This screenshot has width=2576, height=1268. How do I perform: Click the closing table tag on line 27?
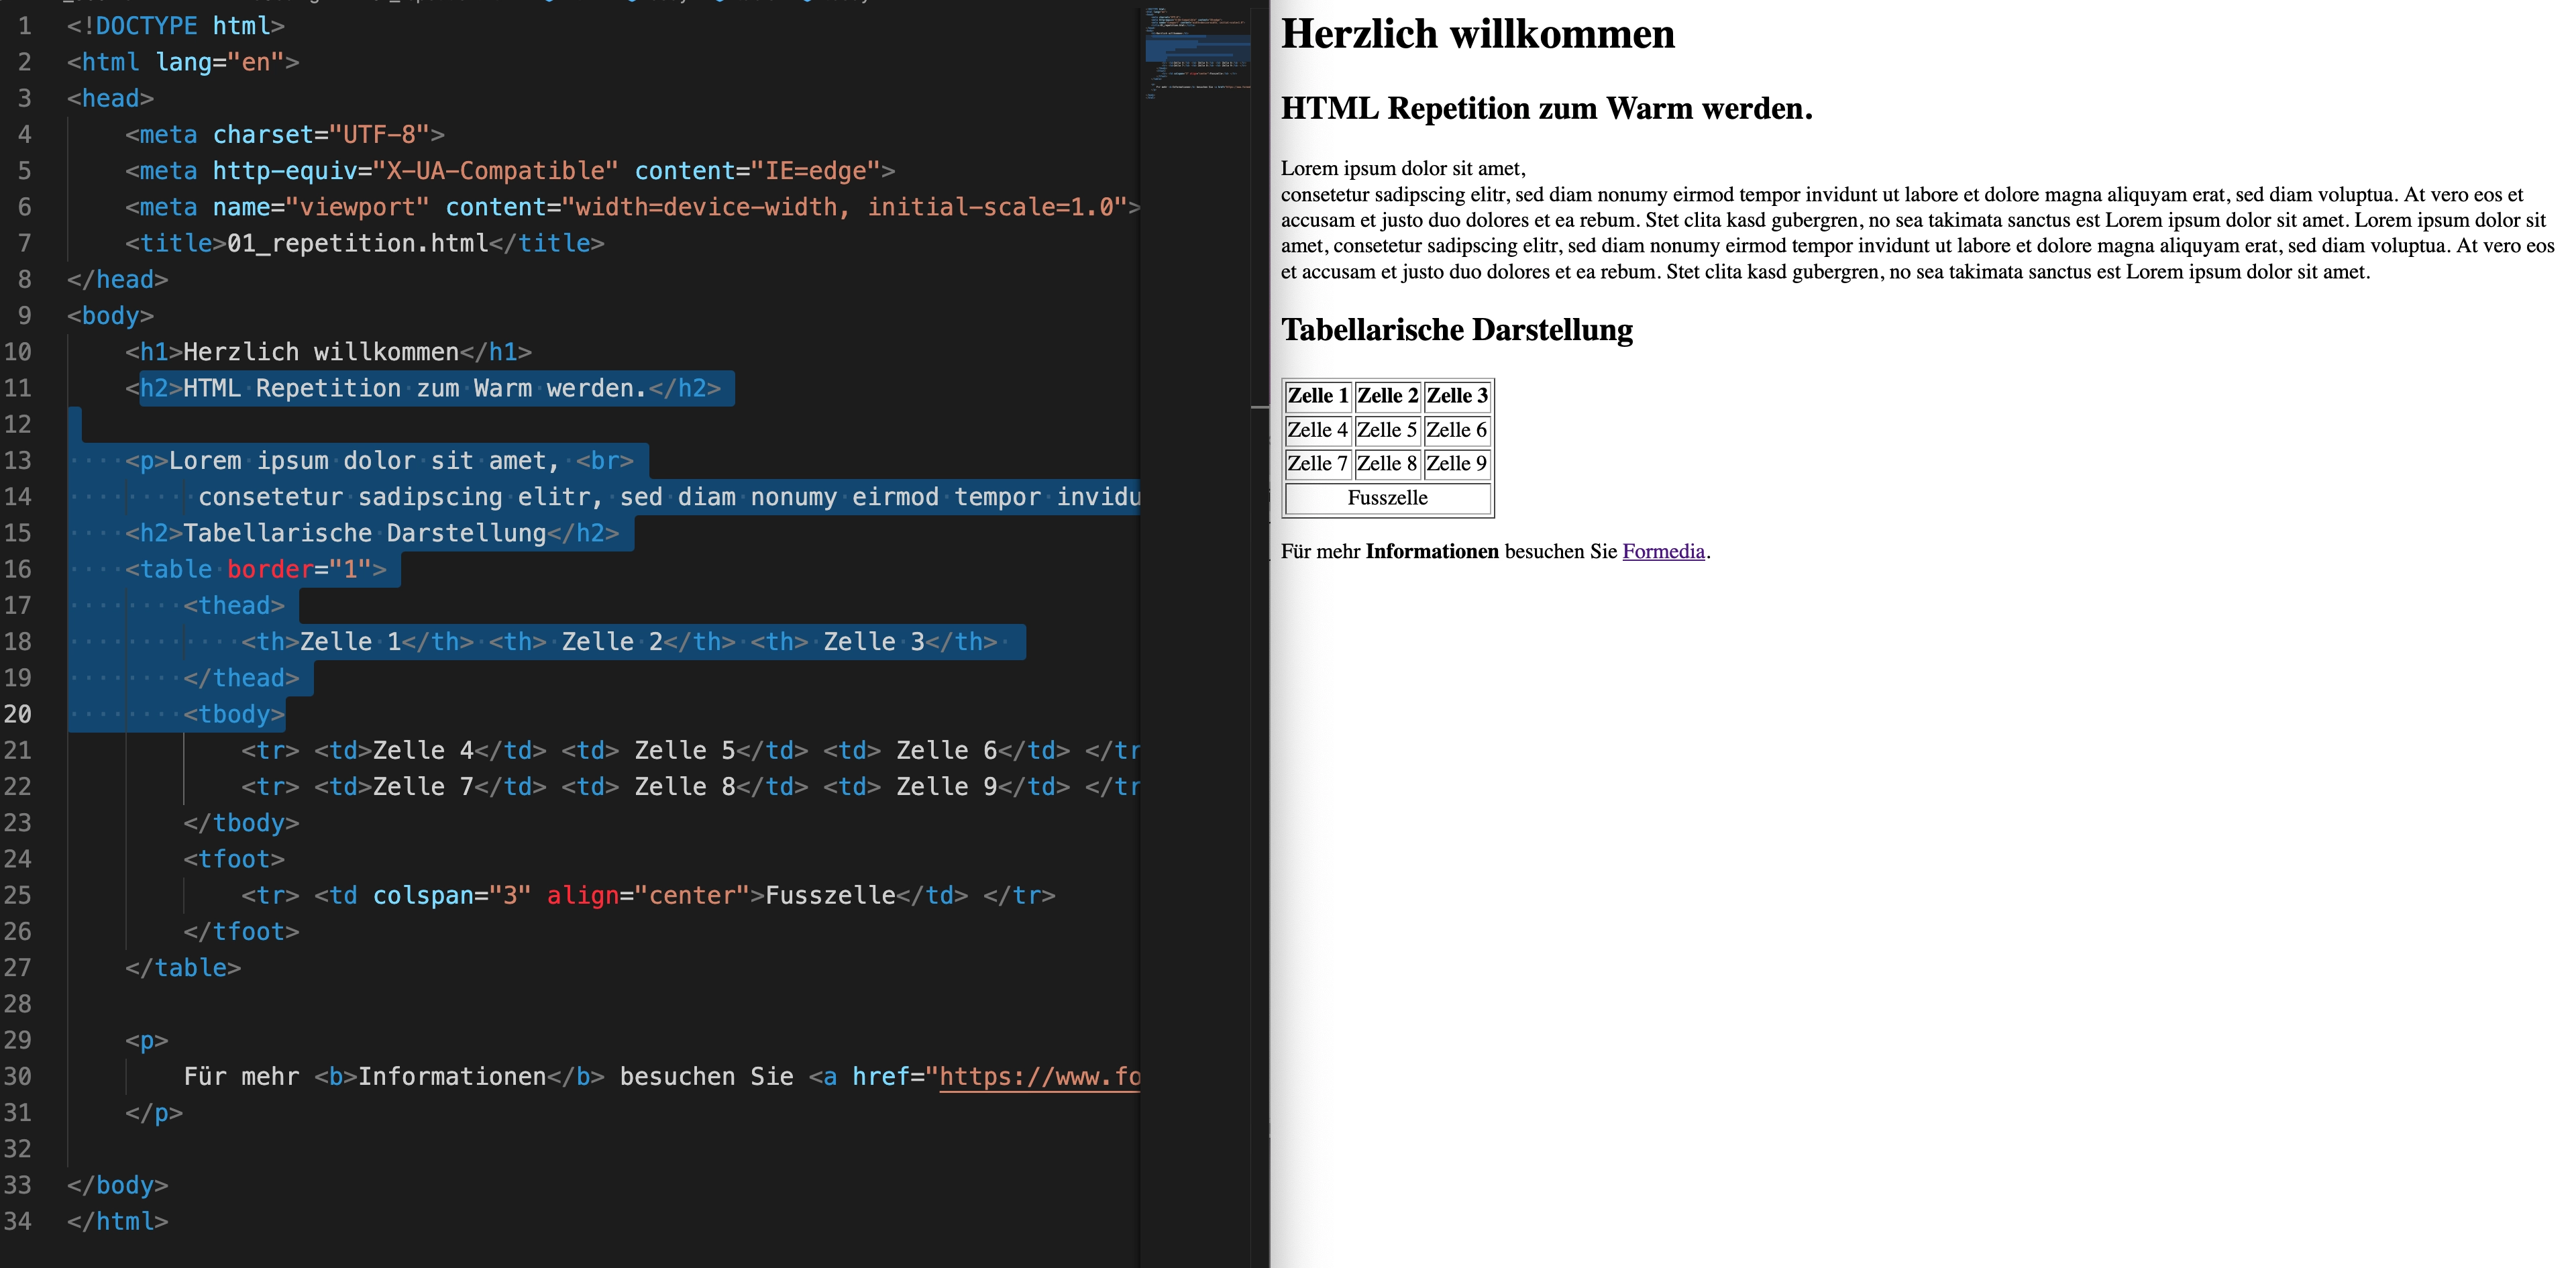tap(183, 968)
